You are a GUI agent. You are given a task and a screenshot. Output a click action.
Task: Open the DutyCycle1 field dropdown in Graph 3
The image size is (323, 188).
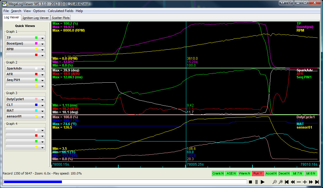[25, 99]
